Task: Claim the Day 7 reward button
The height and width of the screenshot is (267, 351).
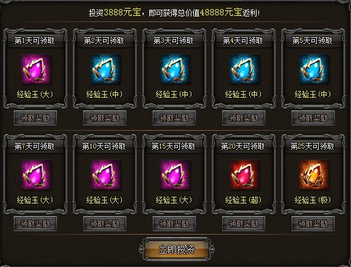Action: click(35, 224)
